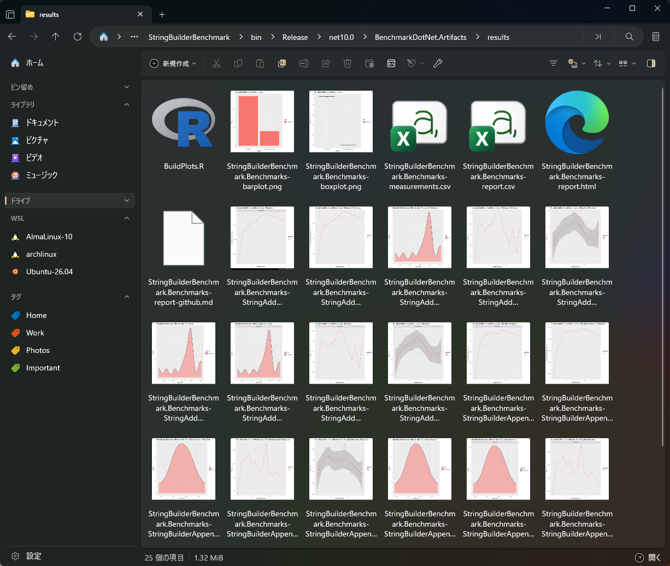Viewport: 670px width, 566px height.
Task: Toggle the preview pane button
Action: point(651,63)
